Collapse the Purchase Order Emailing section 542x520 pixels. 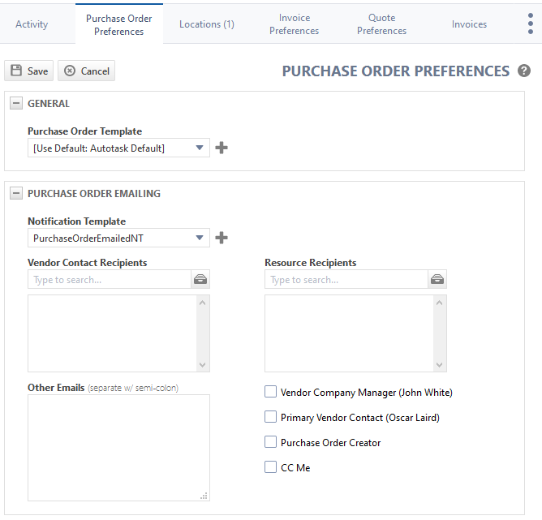coord(16,194)
